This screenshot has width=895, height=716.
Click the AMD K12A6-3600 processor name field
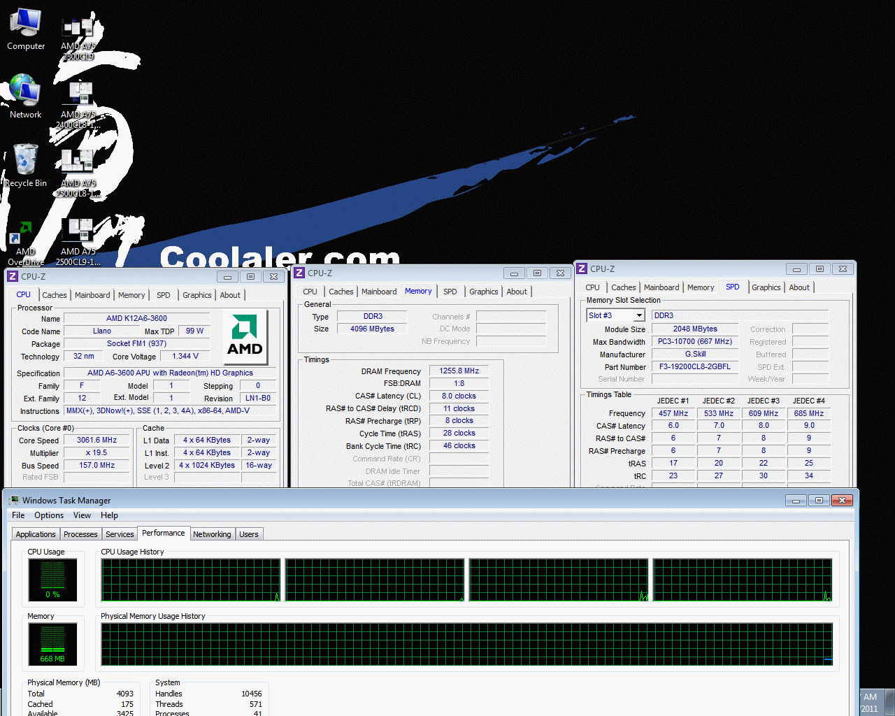[x=137, y=318]
